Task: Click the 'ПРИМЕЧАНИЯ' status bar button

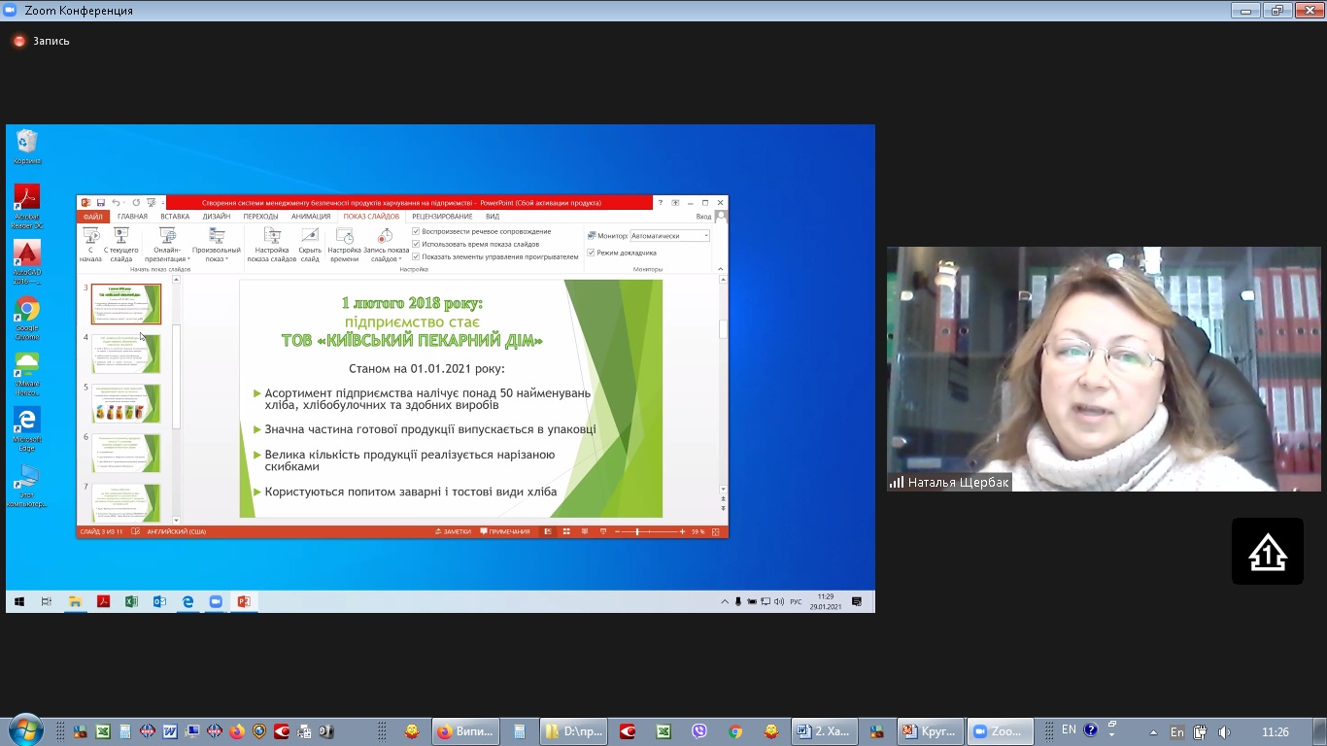Action: point(505,531)
